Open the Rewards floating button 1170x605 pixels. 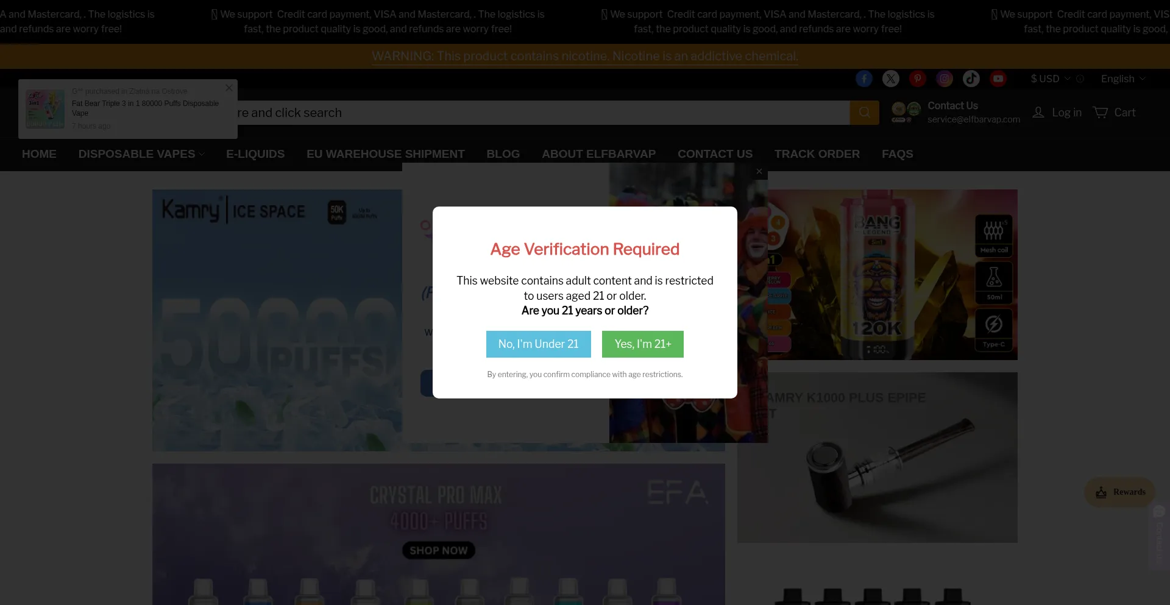tap(1119, 492)
